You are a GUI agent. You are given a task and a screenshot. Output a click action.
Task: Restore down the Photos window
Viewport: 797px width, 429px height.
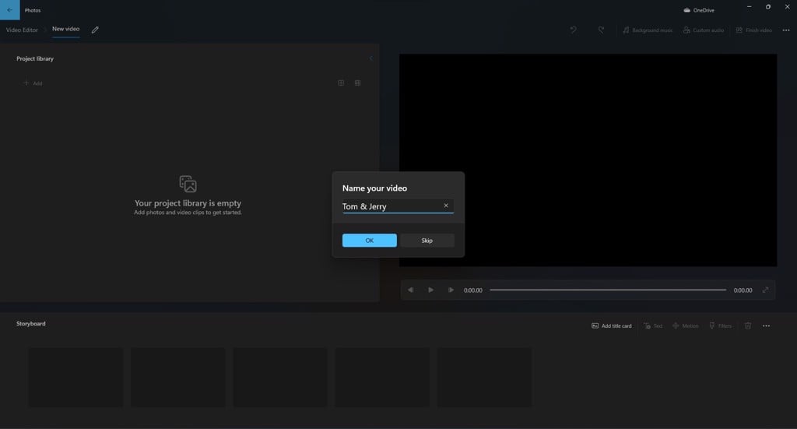(x=768, y=6)
